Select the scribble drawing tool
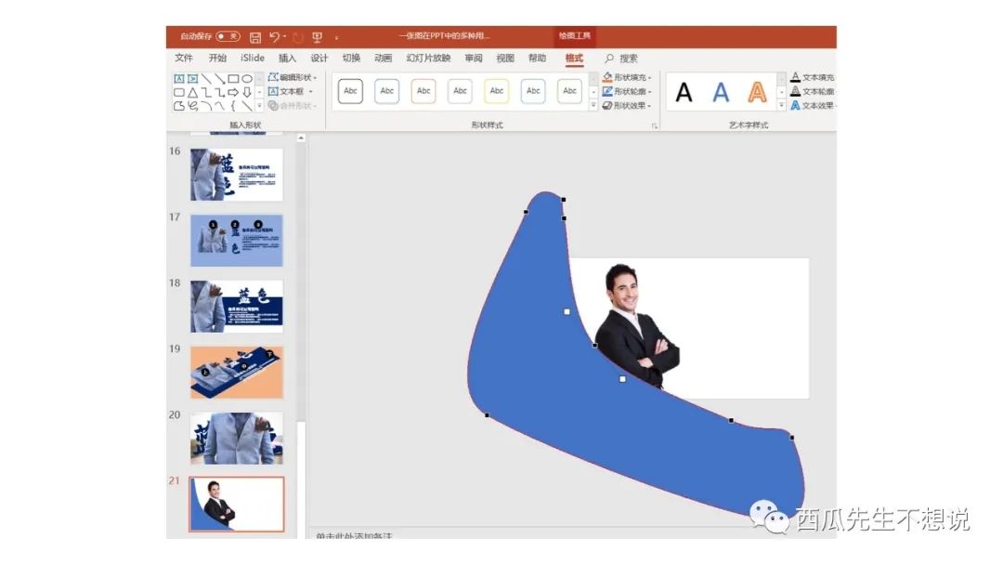 coord(192,106)
